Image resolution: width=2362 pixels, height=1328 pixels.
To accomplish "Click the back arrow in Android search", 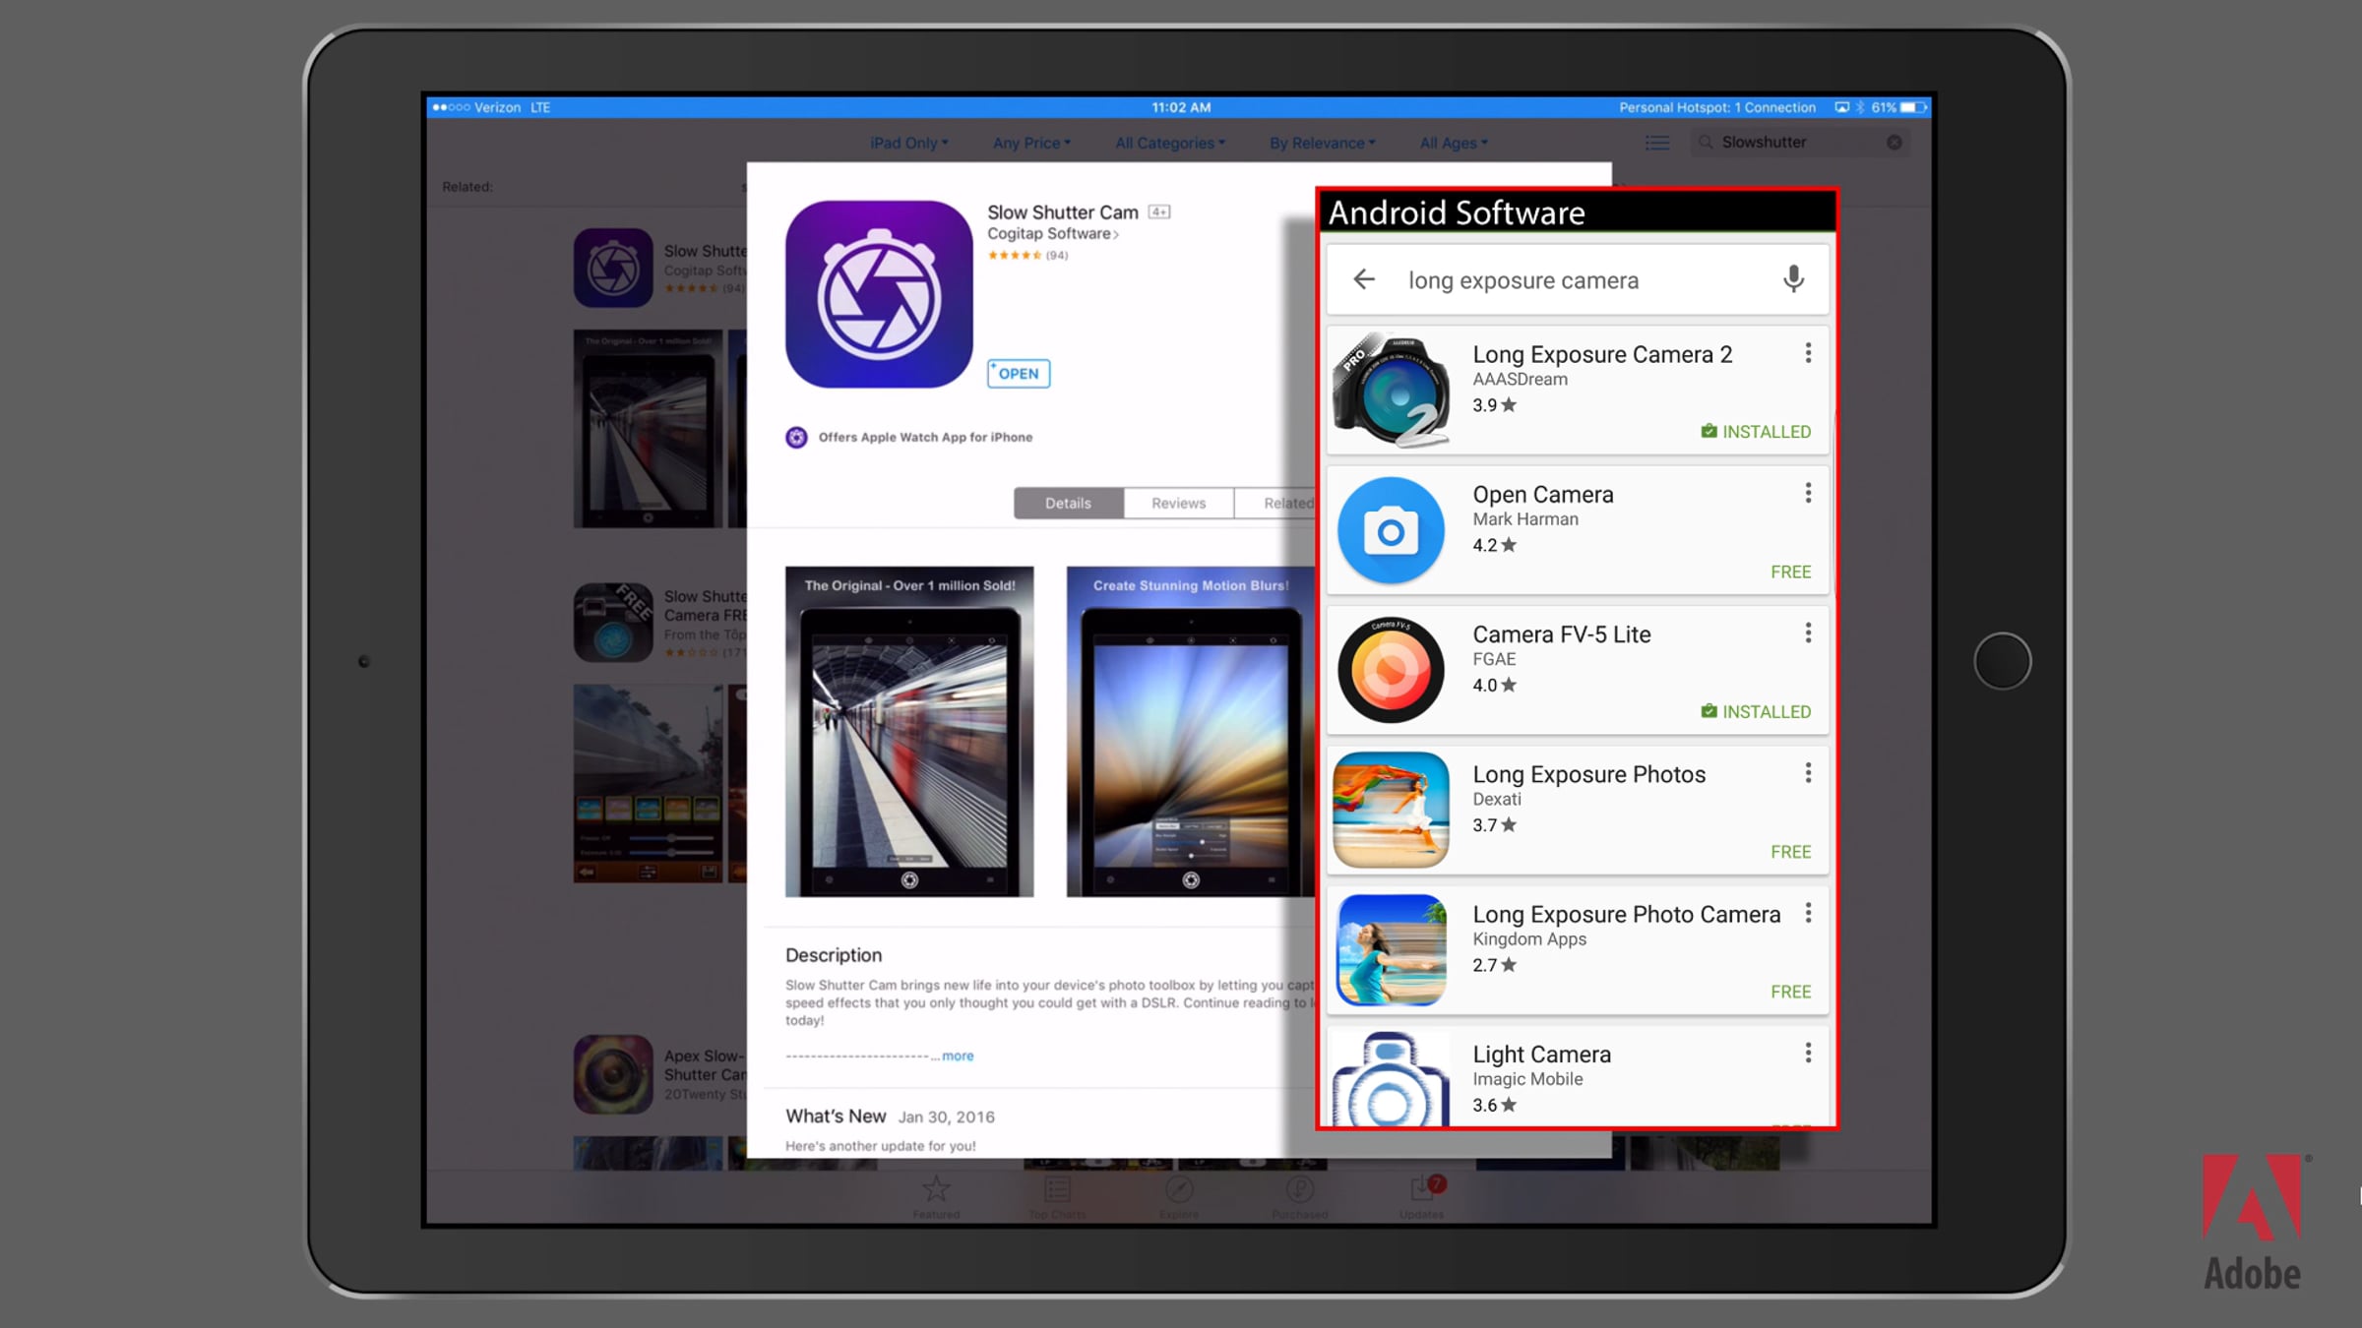I will click(x=1364, y=279).
